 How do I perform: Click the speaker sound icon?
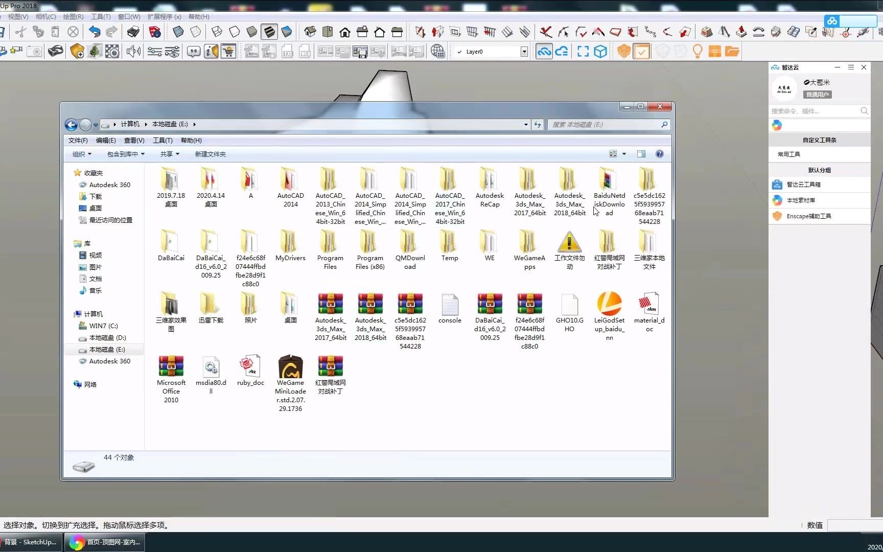(133, 51)
